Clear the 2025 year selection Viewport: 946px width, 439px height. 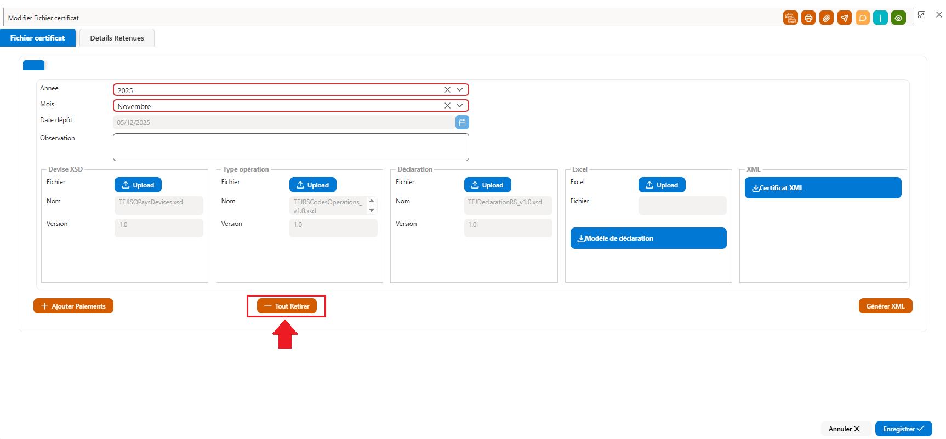pos(447,90)
